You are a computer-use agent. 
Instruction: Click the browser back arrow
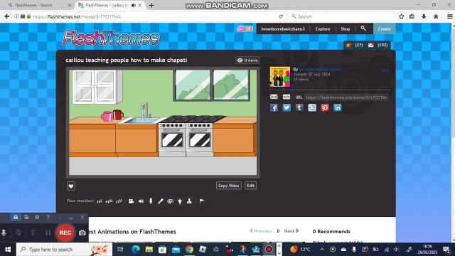7,16
